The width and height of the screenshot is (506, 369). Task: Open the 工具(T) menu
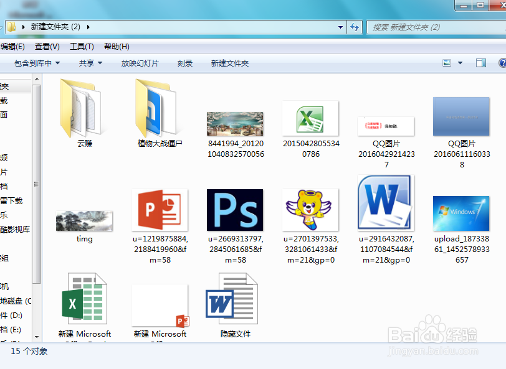[x=82, y=47]
